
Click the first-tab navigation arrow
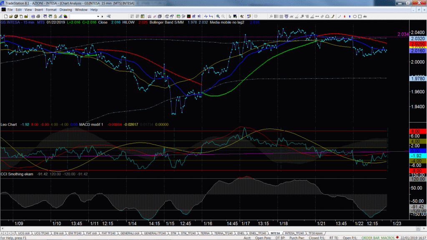tap(2, 233)
